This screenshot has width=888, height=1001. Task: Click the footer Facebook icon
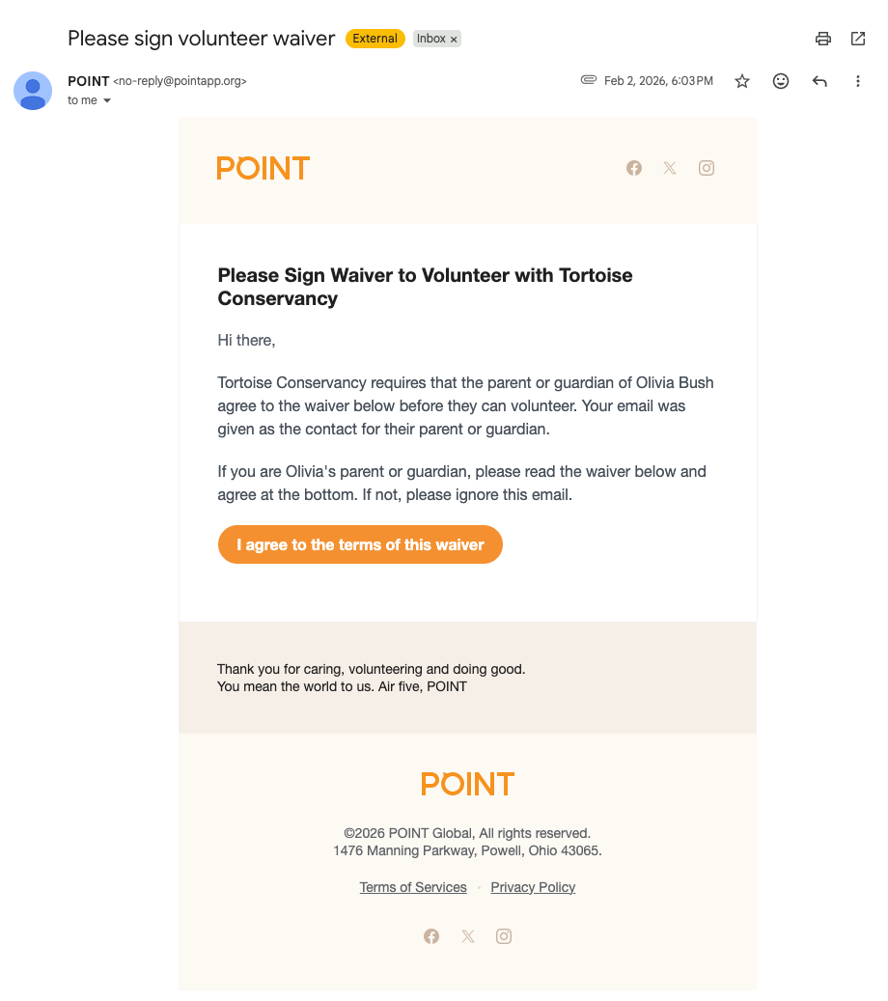click(431, 936)
